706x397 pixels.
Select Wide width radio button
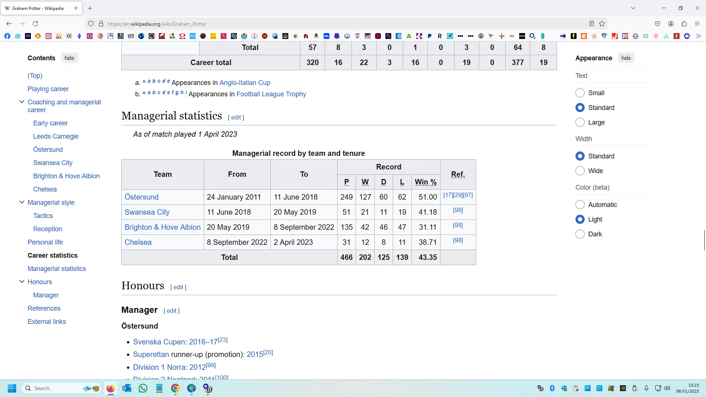[x=580, y=171]
